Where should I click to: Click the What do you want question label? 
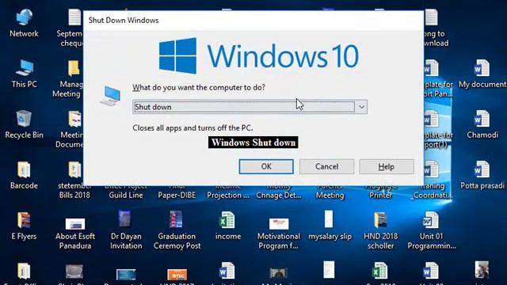[x=199, y=88]
